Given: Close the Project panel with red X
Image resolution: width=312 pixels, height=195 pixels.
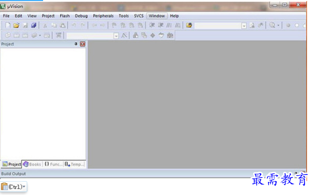Looking at the screenshot, I should coord(83,44).
